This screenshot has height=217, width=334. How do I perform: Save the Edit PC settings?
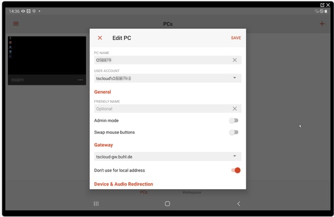(236, 38)
